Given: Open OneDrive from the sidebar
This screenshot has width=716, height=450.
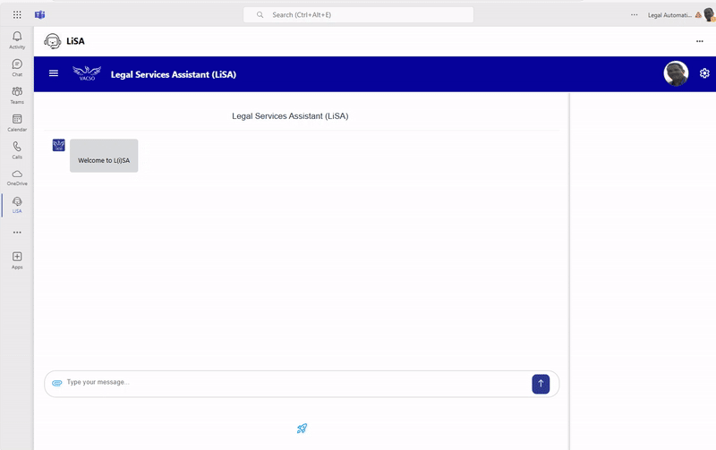Looking at the screenshot, I should (17, 176).
